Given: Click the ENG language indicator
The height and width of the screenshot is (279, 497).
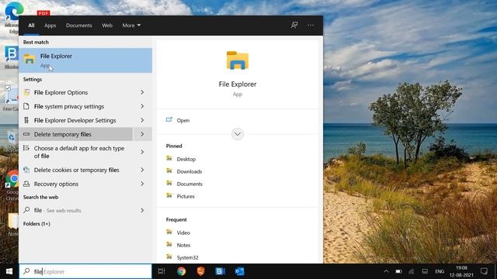Looking at the screenshot, I should (x=440, y=271).
